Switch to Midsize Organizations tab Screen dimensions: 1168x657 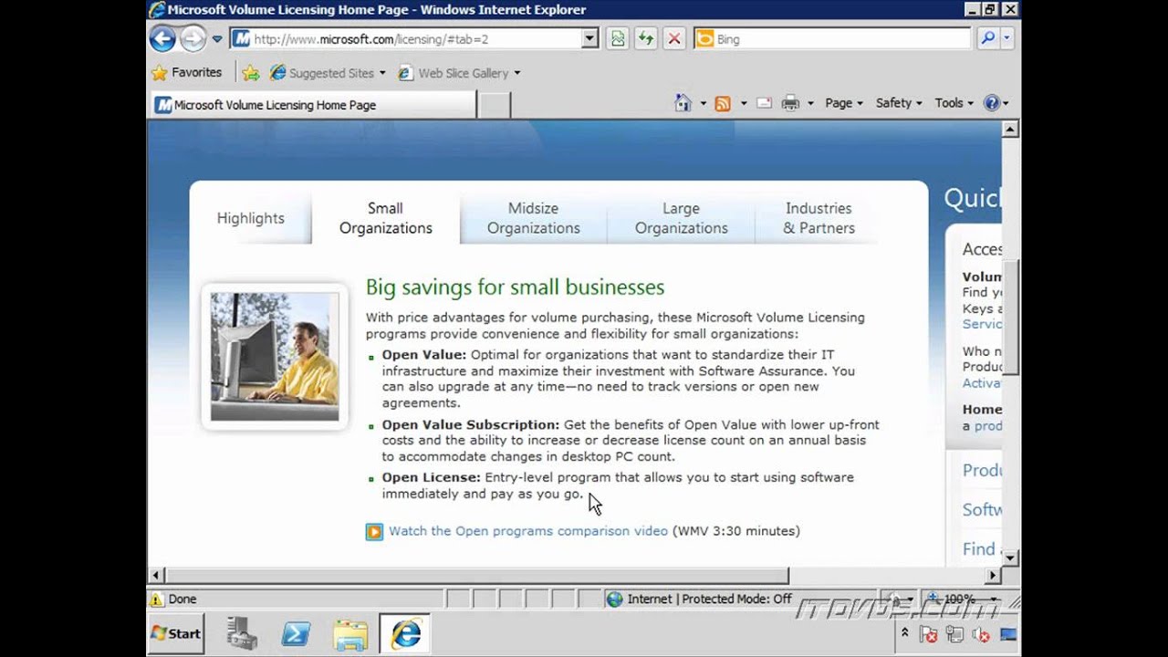(x=534, y=218)
